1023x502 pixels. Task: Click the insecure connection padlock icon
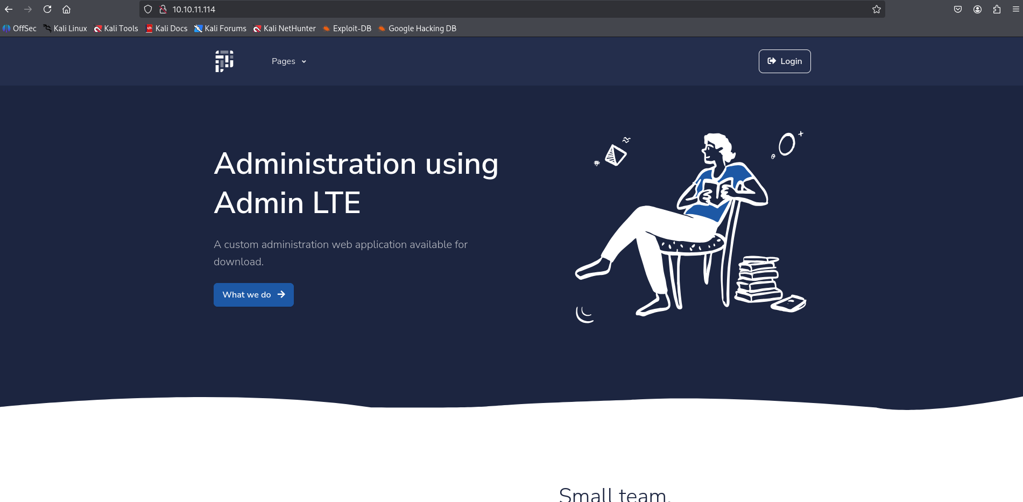[x=163, y=9]
